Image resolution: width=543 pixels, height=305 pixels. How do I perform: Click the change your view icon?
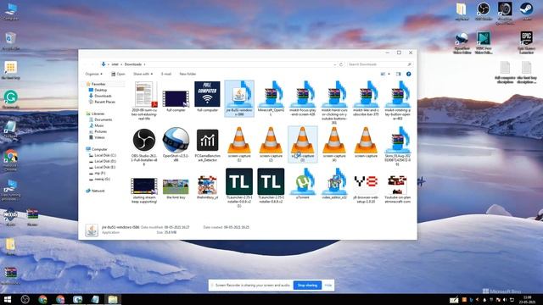(x=383, y=74)
